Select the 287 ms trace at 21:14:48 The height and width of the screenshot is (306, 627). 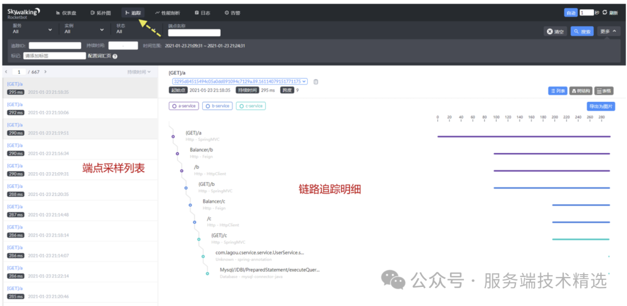[80, 210]
